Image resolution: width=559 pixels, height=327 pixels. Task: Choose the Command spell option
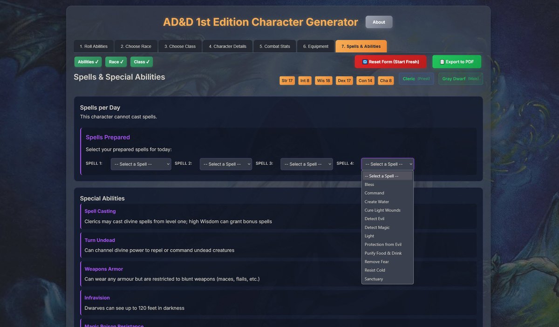[388, 193]
